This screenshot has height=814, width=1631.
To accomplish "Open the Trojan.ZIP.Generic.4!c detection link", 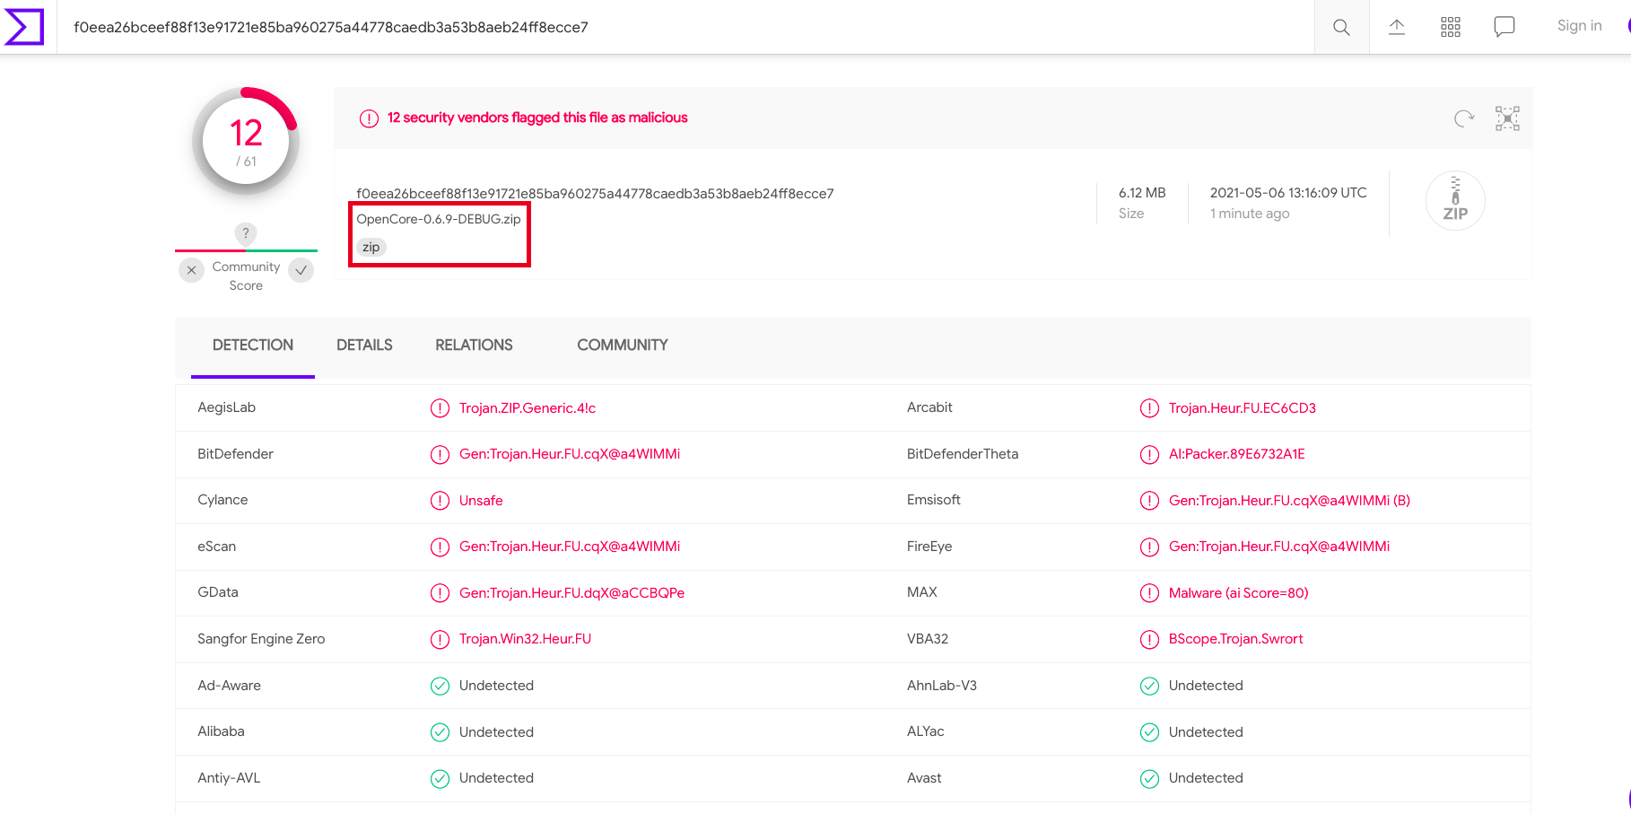I will 528,407.
